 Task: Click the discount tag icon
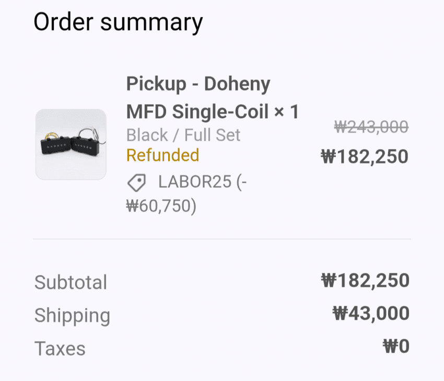(x=136, y=182)
